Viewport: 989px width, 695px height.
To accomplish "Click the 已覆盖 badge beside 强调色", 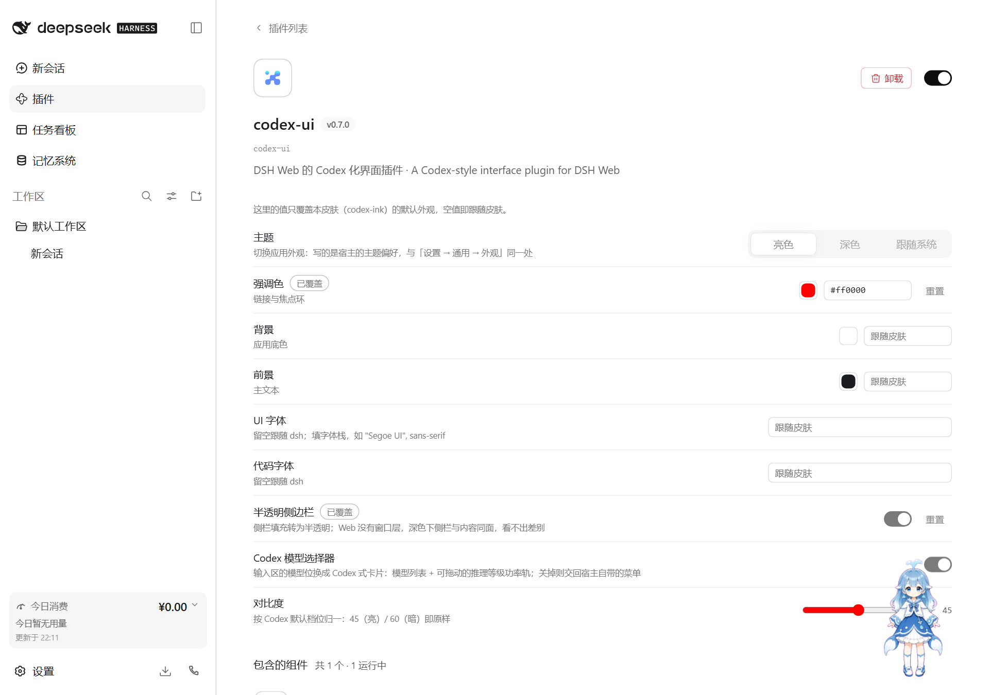I will tap(309, 284).
